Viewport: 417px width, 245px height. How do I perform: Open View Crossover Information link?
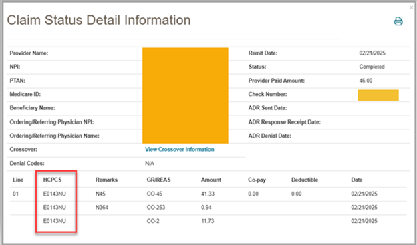pyautogui.click(x=180, y=150)
